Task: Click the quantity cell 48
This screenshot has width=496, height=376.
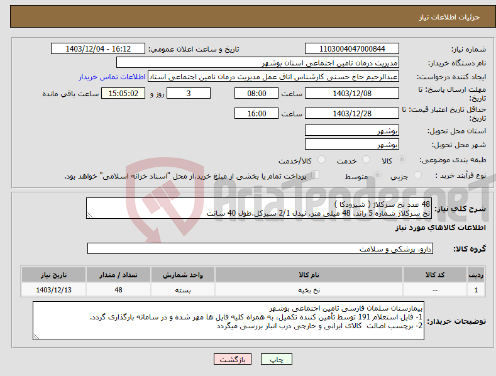Action: click(x=118, y=290)
